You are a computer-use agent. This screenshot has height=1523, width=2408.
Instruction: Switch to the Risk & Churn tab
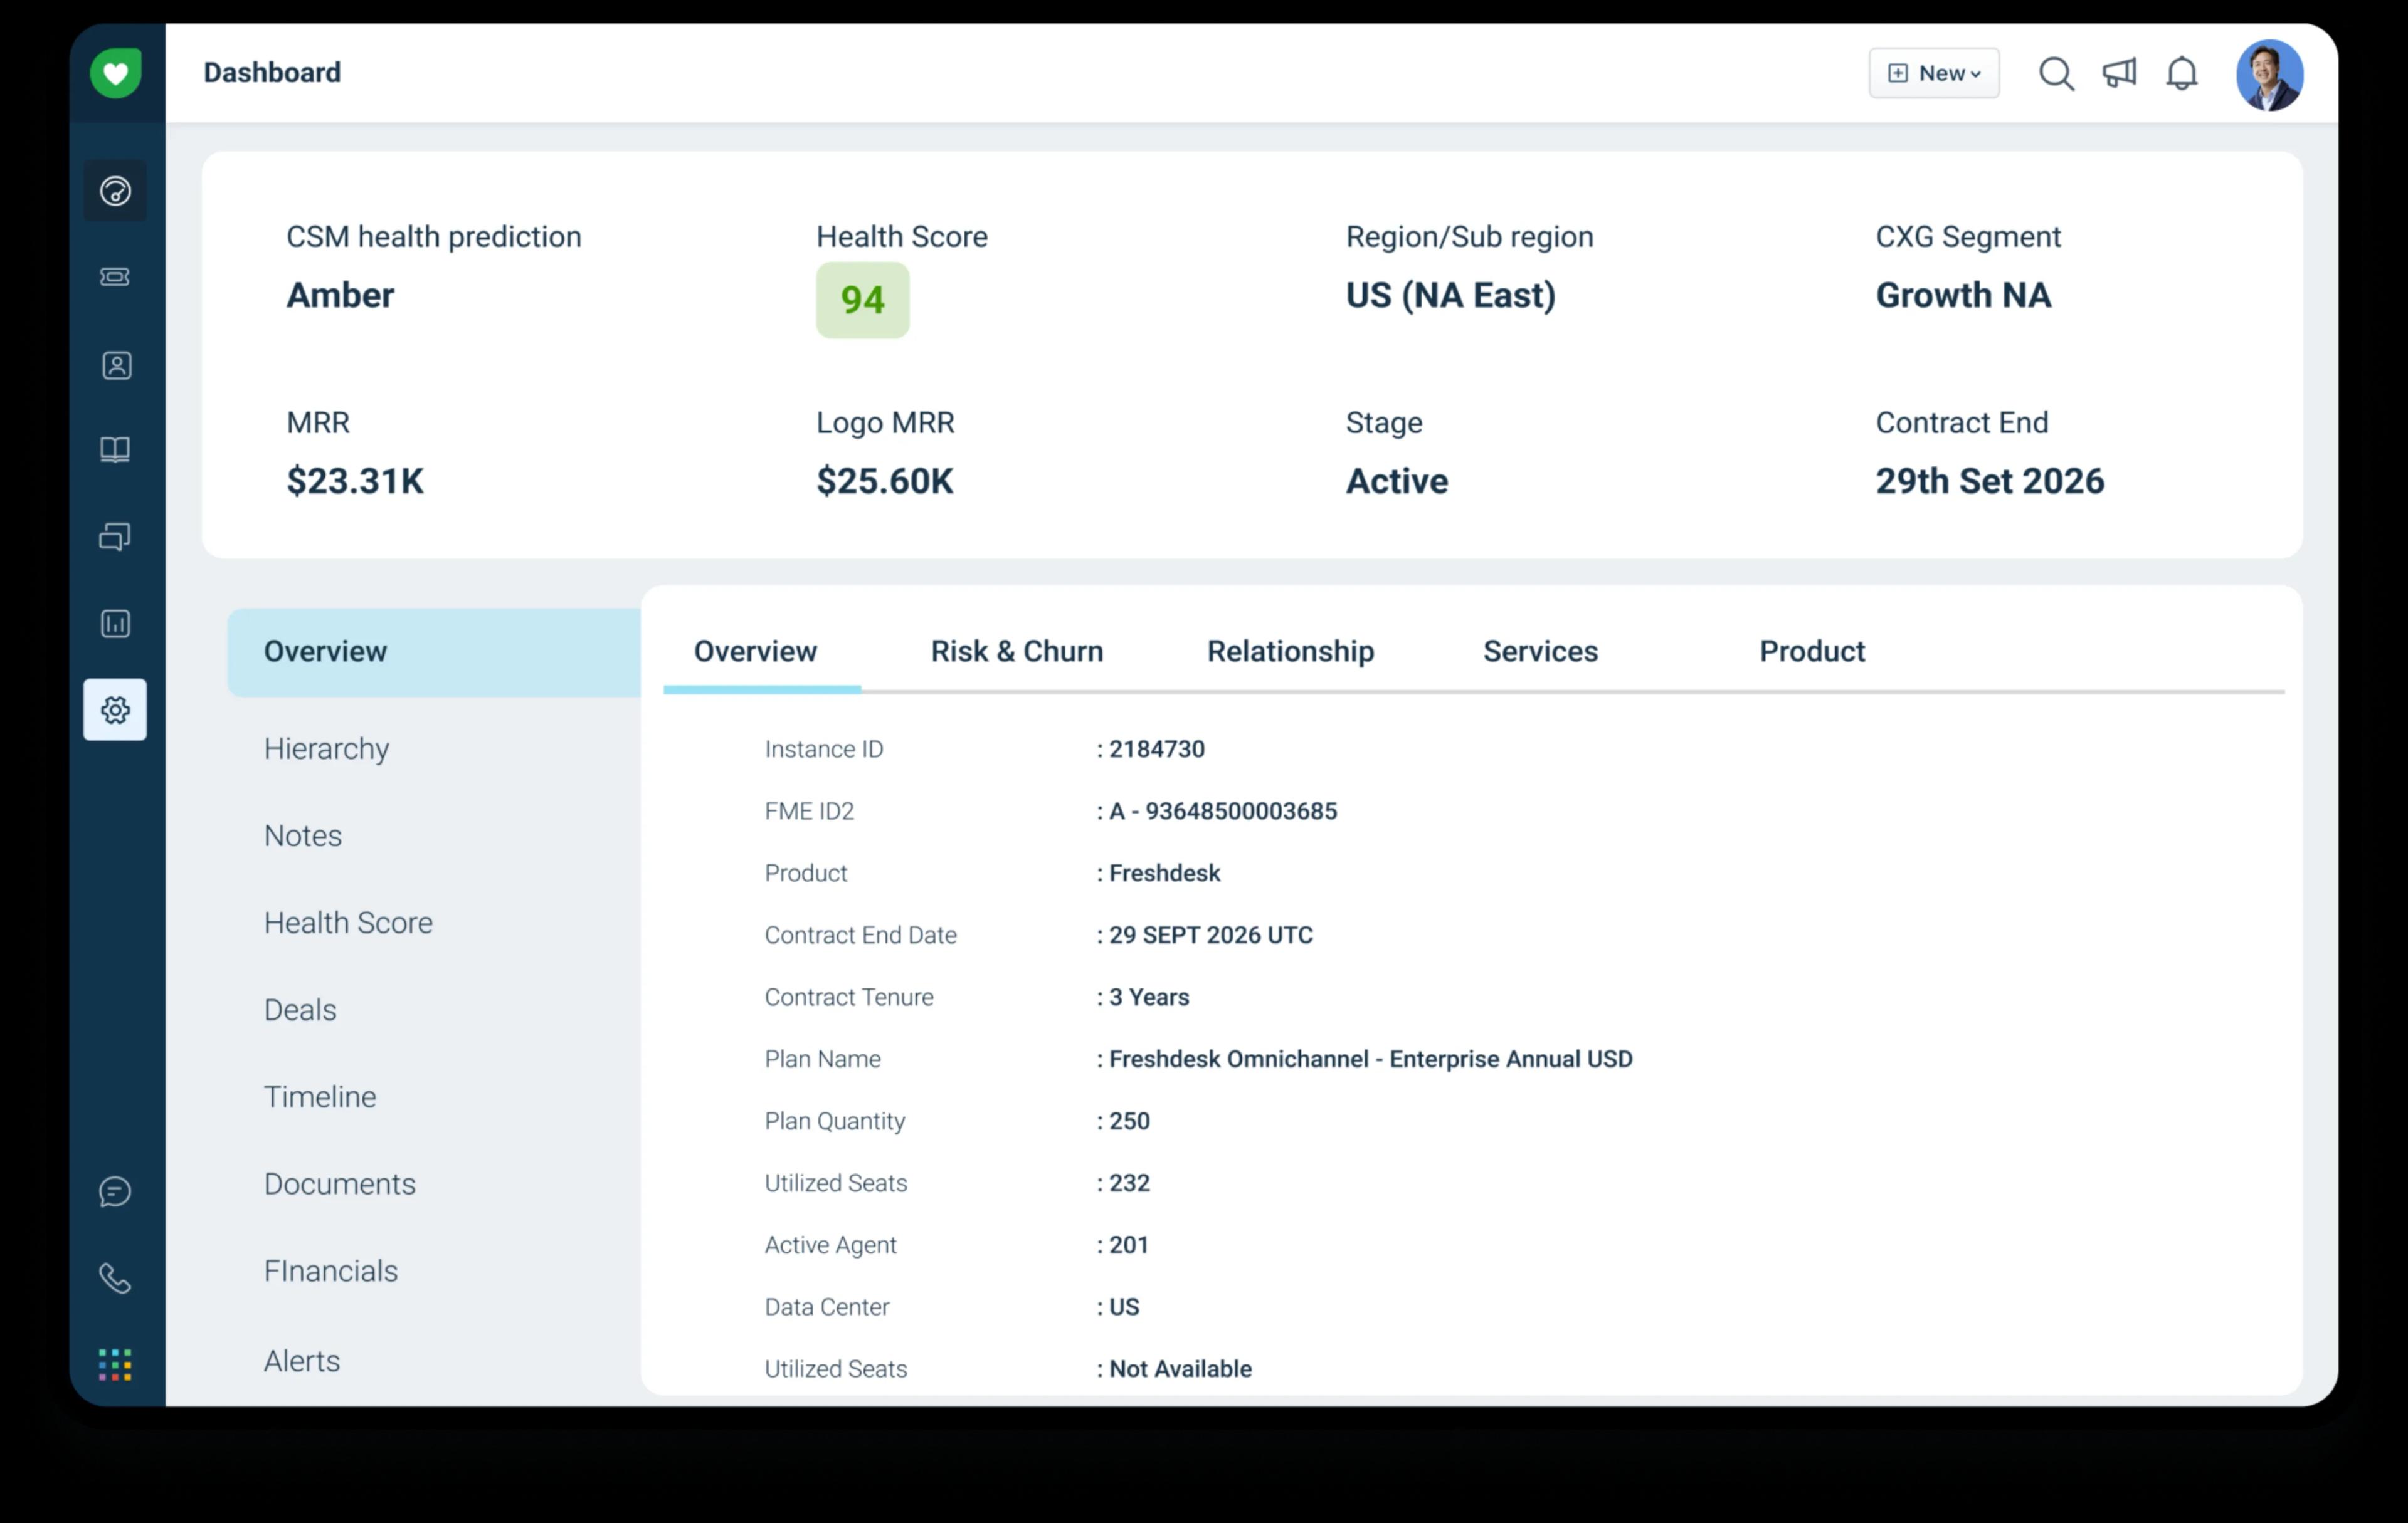1016,652
